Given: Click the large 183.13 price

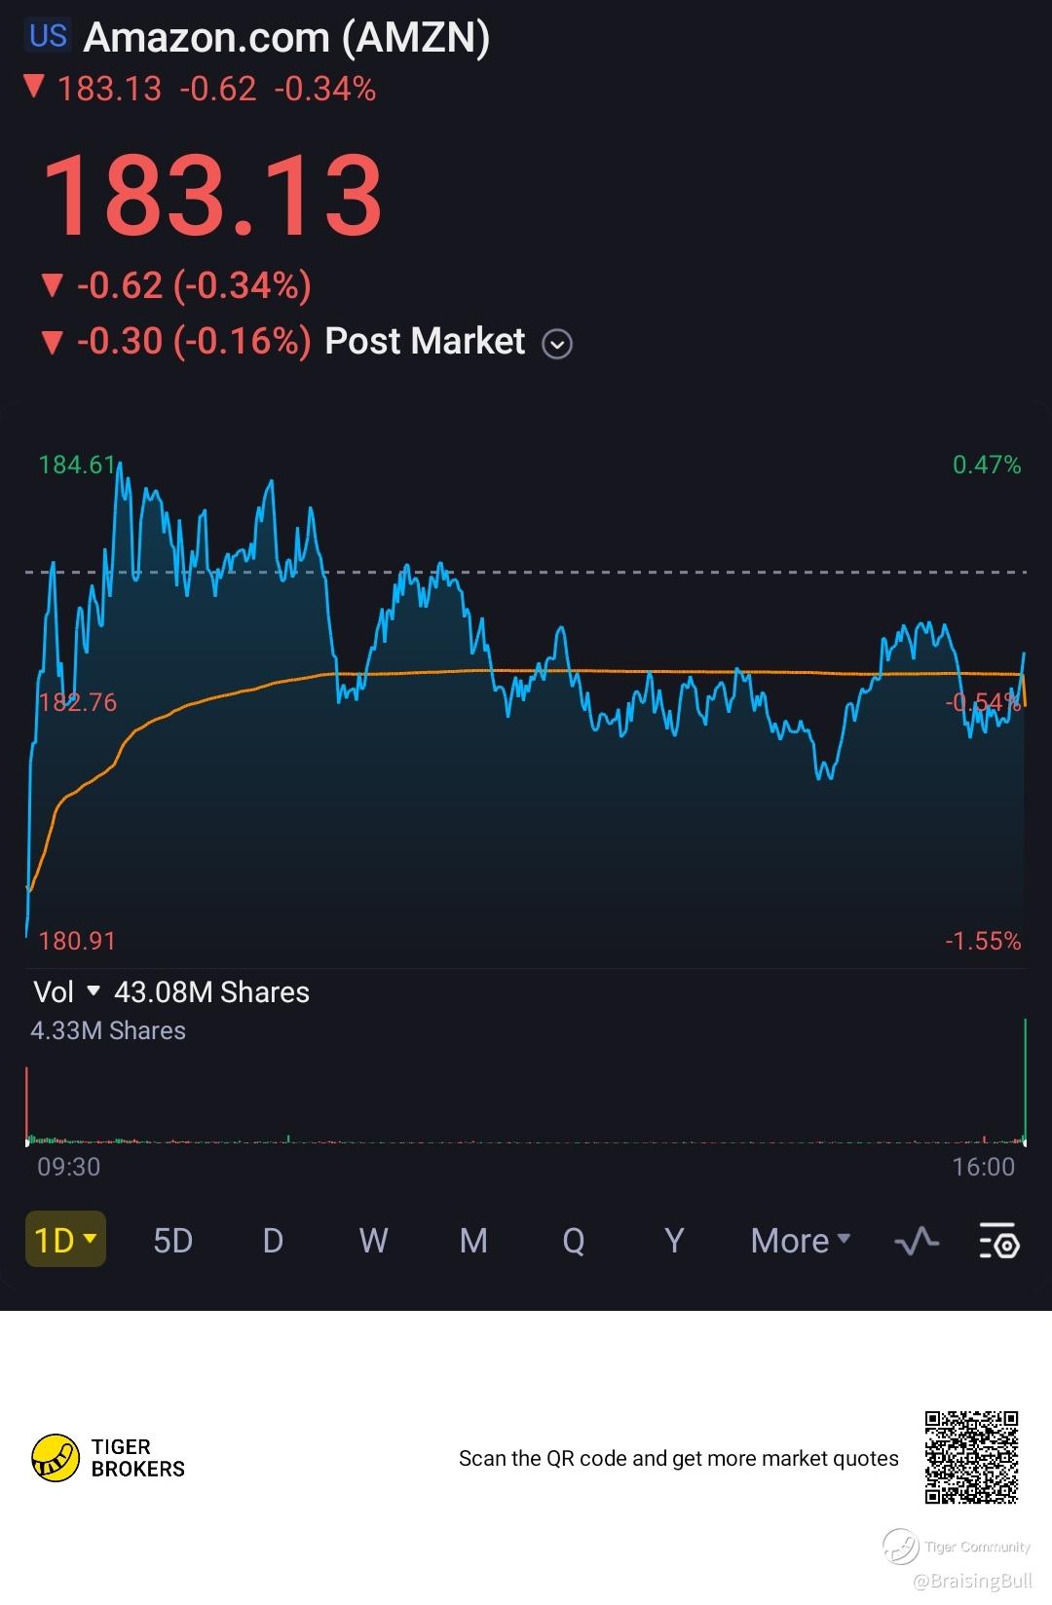Looking at the screenshot, I should [x=211, y=195].
